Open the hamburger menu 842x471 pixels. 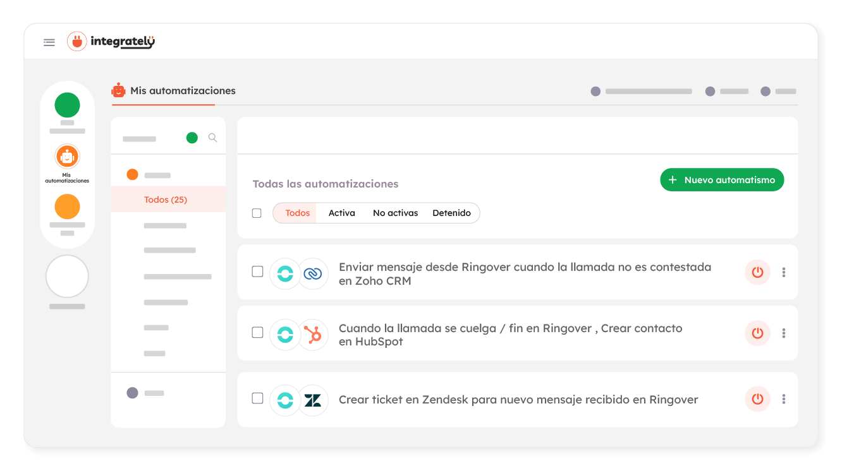[49, 42]
